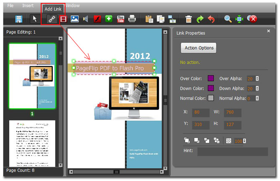Image resolution: width=280 pixels, height=181 pixels.
Task: Click the Down Alpha value field
Action: coord(251,89)
